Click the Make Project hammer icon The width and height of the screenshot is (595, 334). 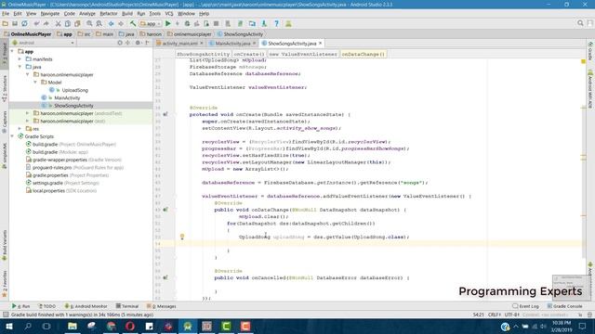tap(133, 23)
